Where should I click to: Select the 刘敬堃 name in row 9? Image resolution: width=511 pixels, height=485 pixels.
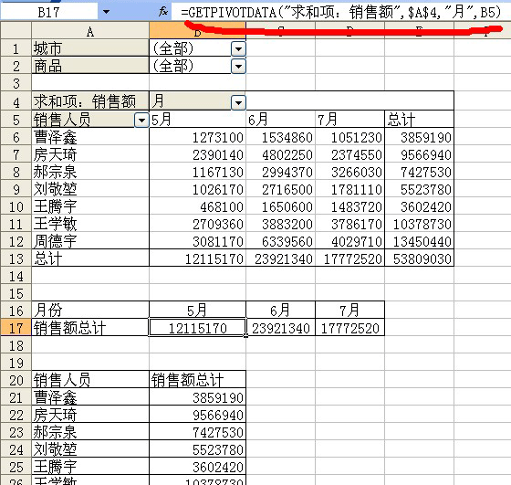pyautogui.click(x=55, y=189)
